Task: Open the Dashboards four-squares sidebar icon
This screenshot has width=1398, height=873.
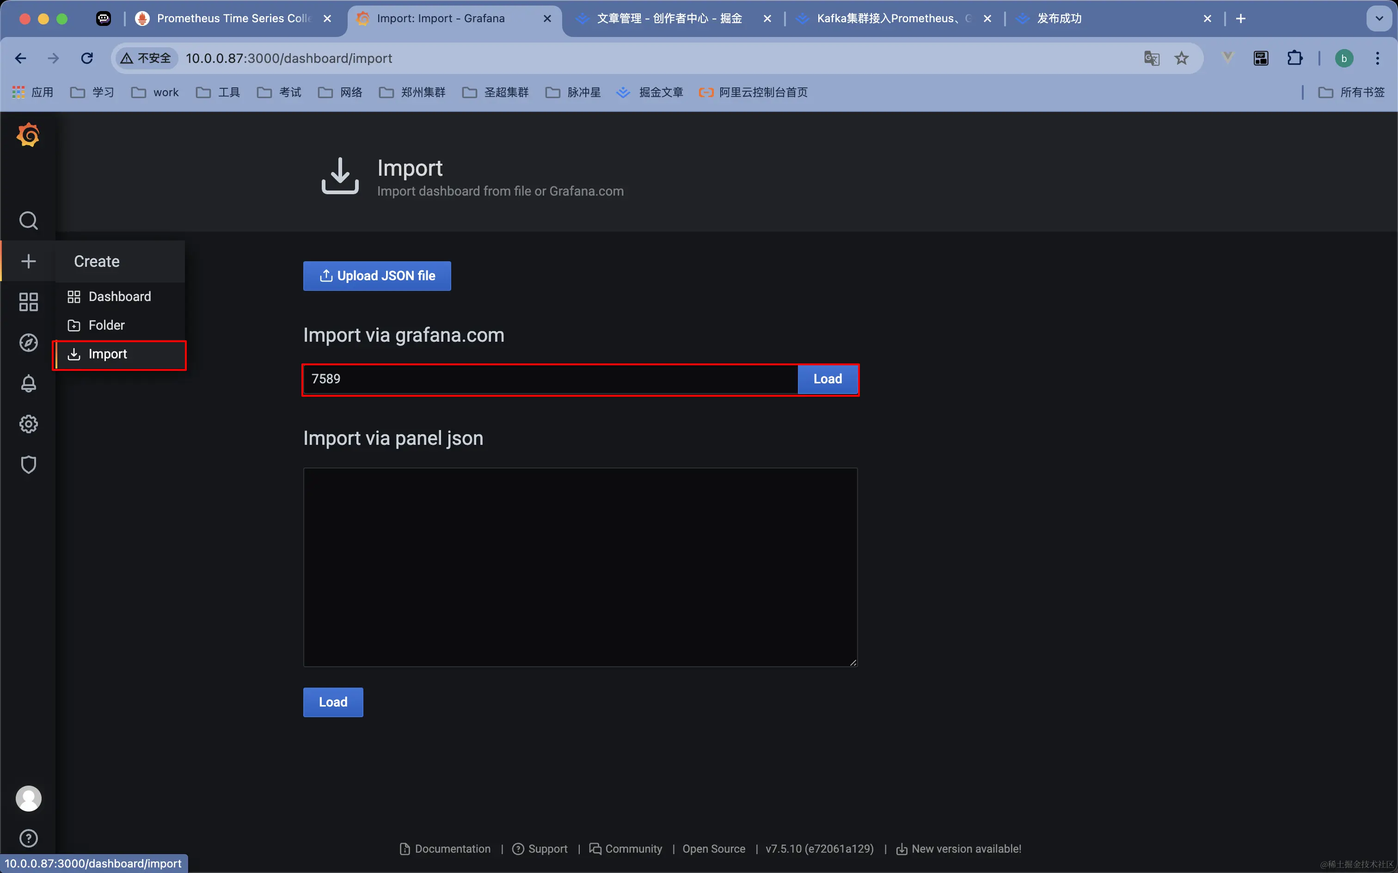Action: [28, 302]
